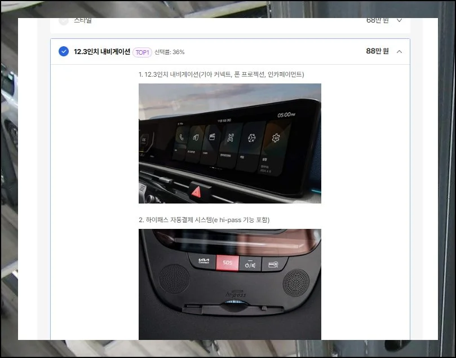The height and width of the screenshot is (358, 456).
Task: Open the navigation display image
Action: pyautogui.click(x=229, y=143)
